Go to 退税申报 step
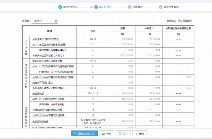 click(138, 7)
